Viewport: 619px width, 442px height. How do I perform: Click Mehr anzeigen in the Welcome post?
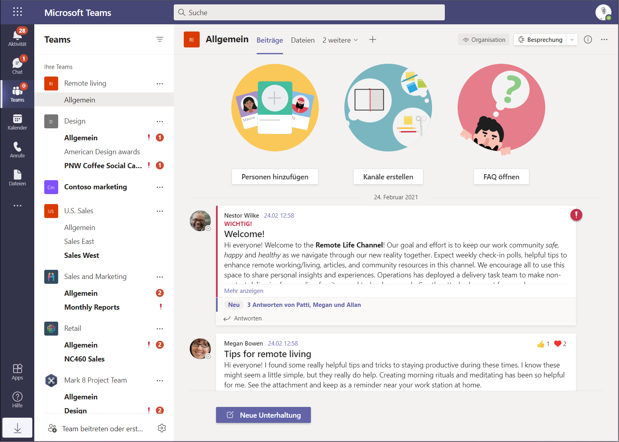click(244, 291)
